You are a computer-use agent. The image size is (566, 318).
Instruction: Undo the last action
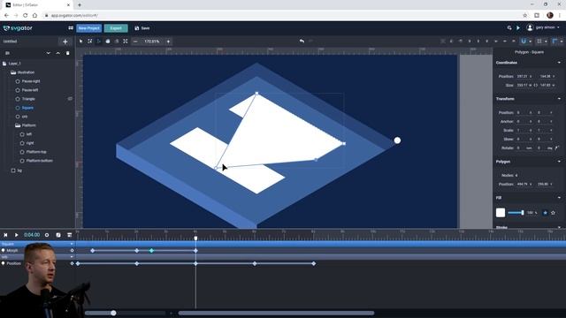pos(302,42)
